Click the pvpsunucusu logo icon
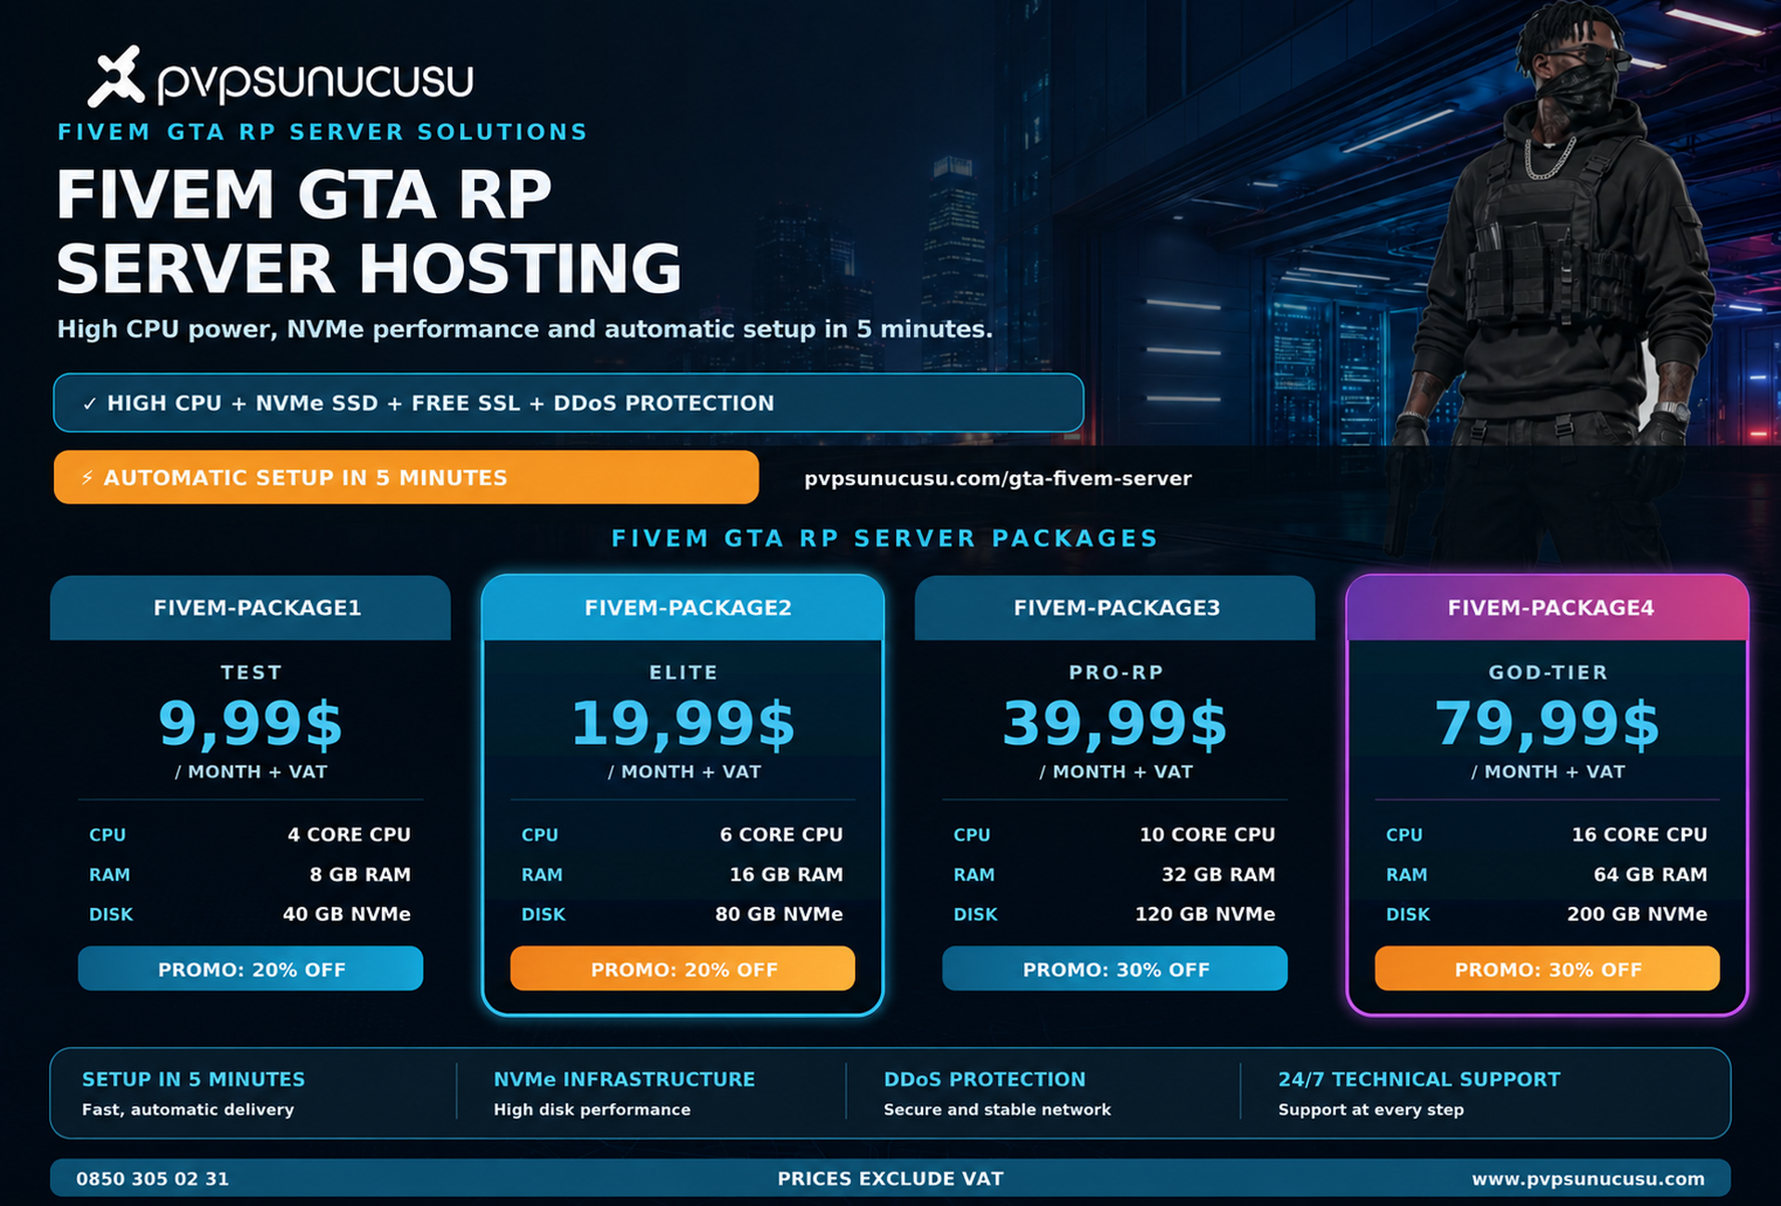The image size is (1781, 1206). (x=116, y=76)
